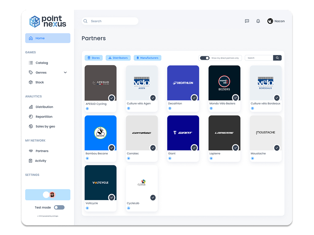Open the Moustache partner card

[266, 138]
